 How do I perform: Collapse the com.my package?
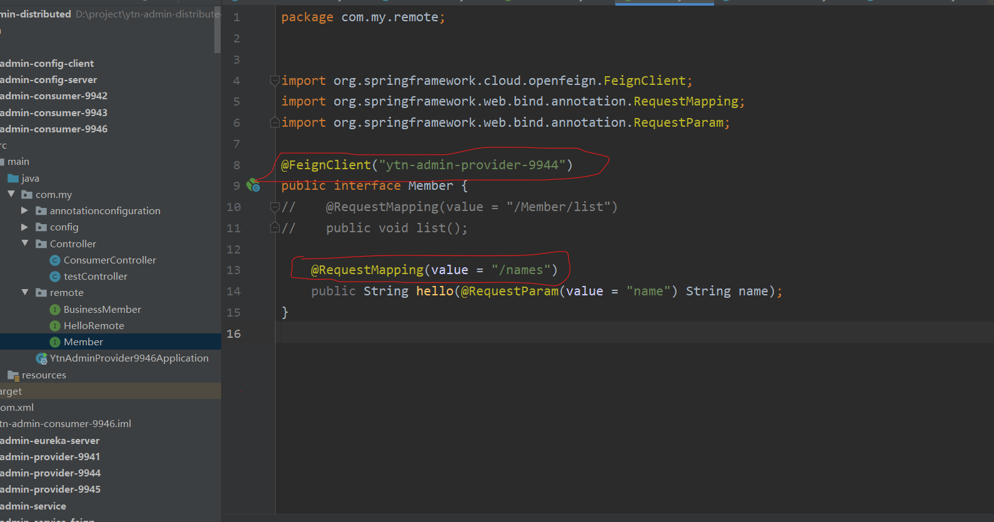(x=11, y=194)
